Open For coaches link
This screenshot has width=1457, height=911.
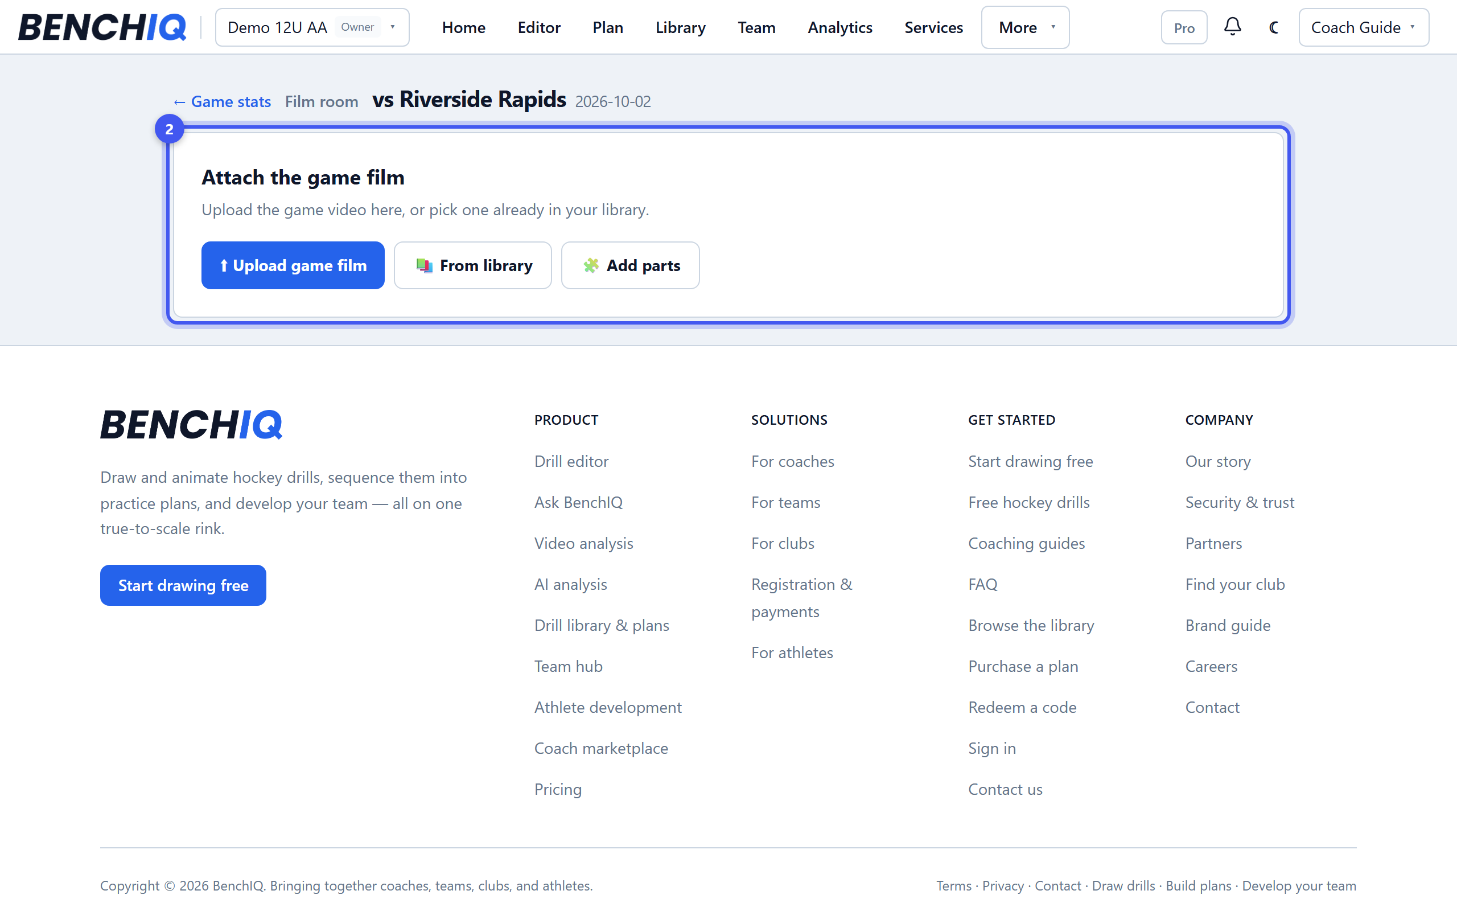click(x=792, y=461)
